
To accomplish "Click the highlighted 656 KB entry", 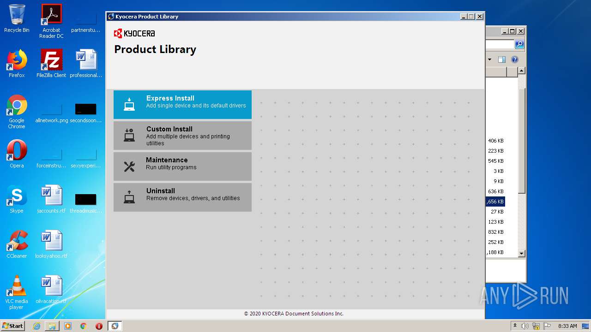I will pyautogui.click(x=495, y=202).
